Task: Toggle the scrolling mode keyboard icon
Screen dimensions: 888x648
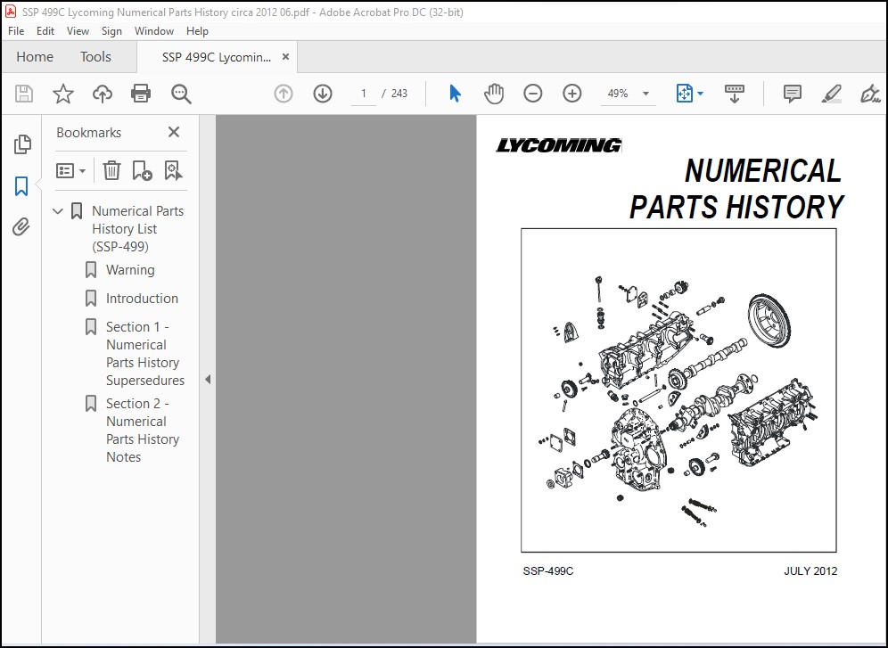Action: pyautogui.click(x=735, y=94)
